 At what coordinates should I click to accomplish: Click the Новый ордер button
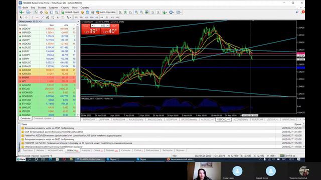click(x=70, y=12)
